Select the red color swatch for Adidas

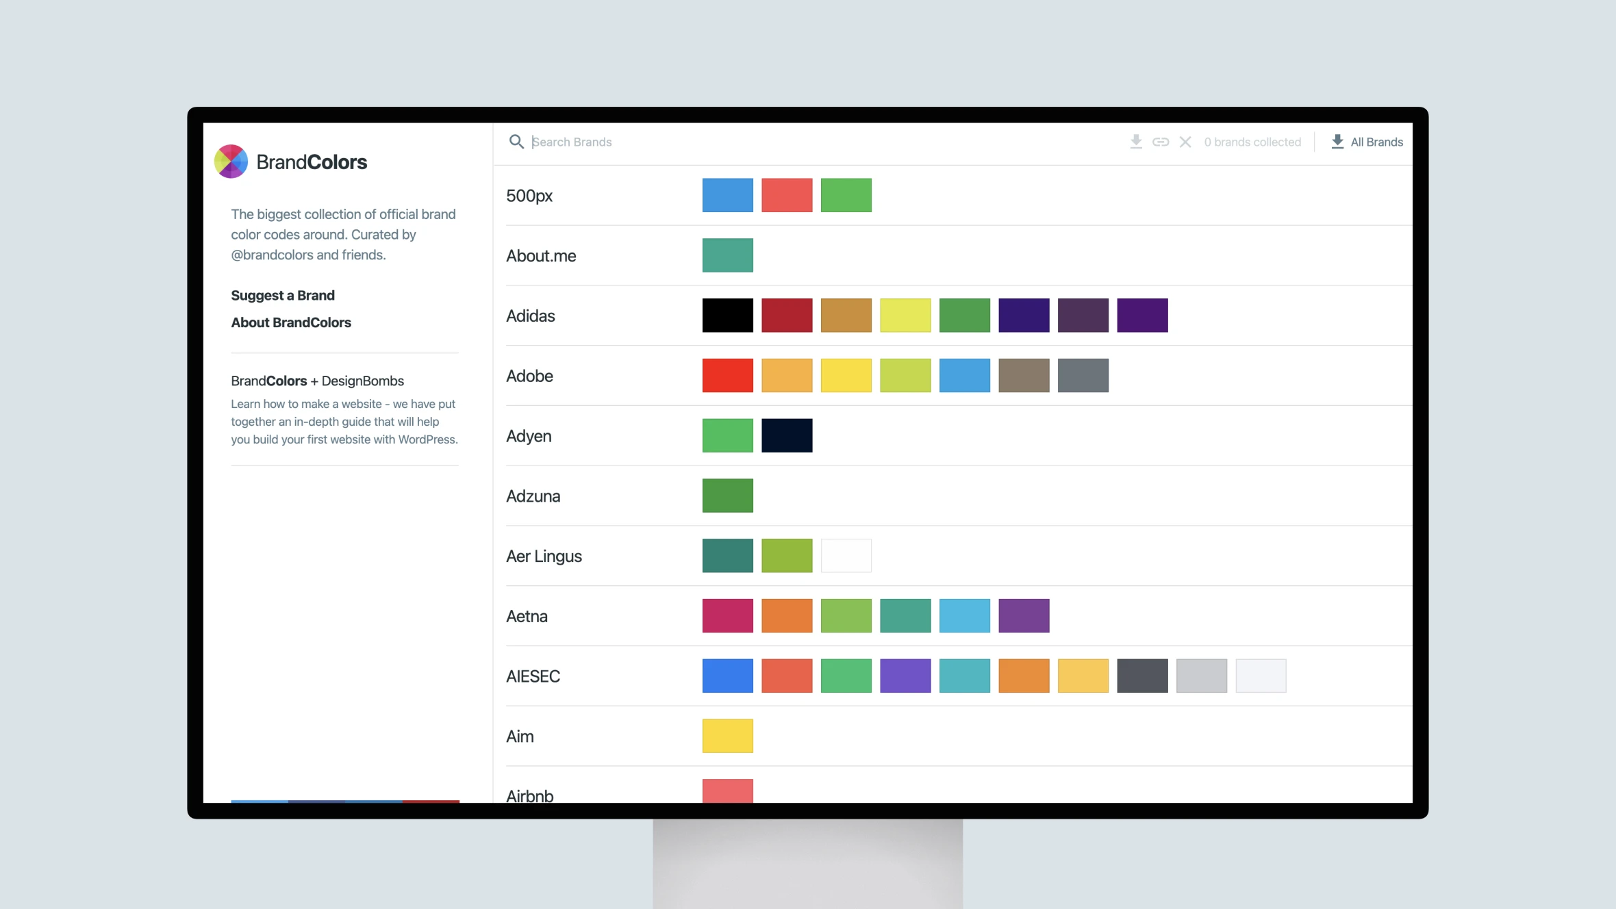pos(787,316)
